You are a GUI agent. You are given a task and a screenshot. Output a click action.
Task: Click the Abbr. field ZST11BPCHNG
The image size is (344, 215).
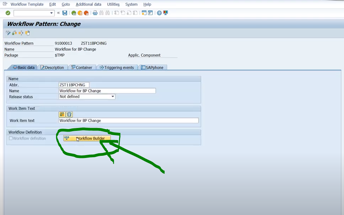pyautogui.click(x=74, y=85)
